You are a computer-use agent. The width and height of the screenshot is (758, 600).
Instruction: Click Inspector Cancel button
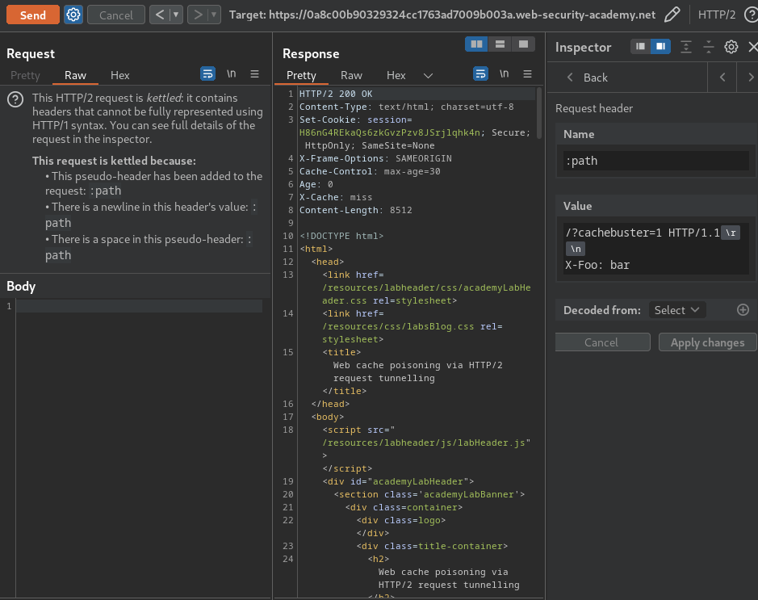point(602,342)
